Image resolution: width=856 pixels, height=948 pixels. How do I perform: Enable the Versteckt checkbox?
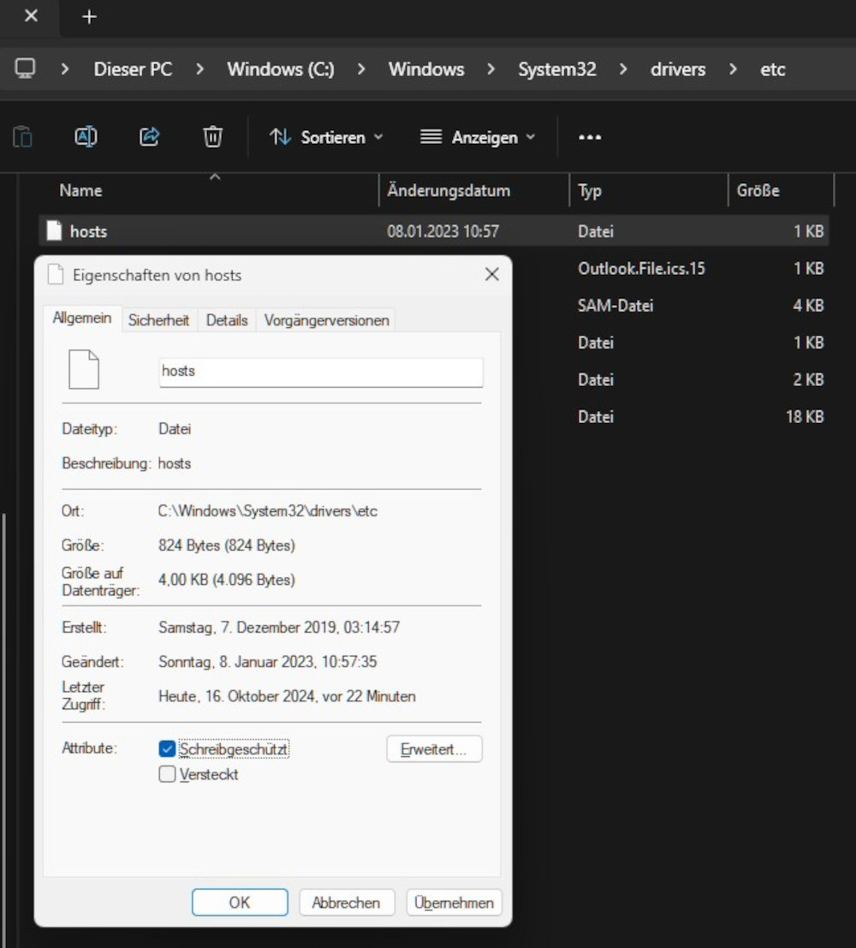click(168, 775)
